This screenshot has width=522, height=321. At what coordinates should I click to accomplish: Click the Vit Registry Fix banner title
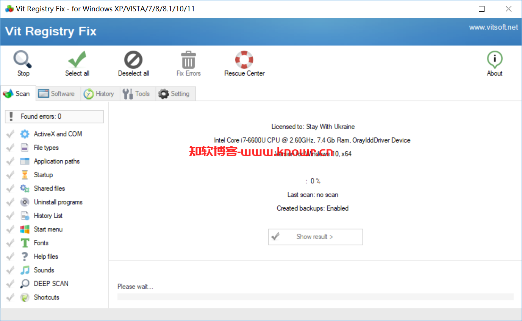click(x=51, y=31)
